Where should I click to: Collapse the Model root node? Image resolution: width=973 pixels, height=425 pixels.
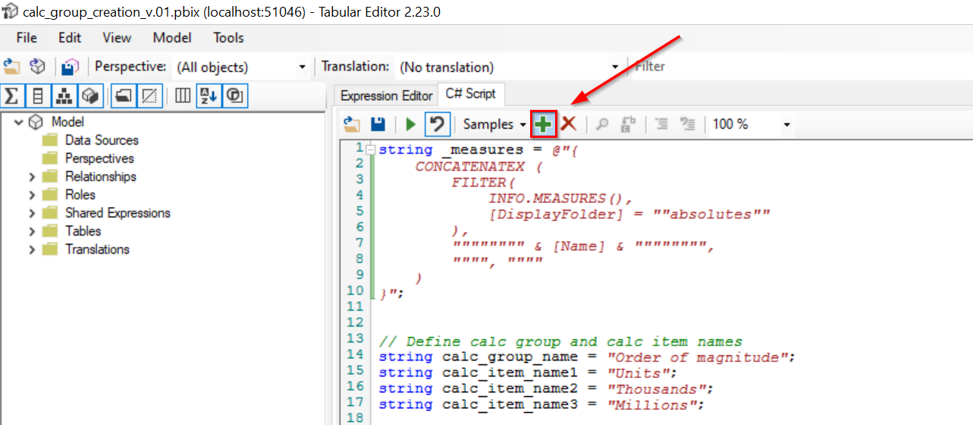[18, 122]
